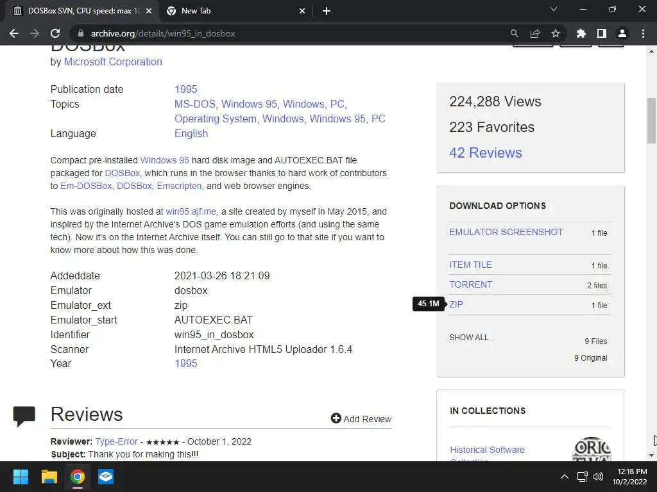Open Chrome three-dot menu

point(643,33)
